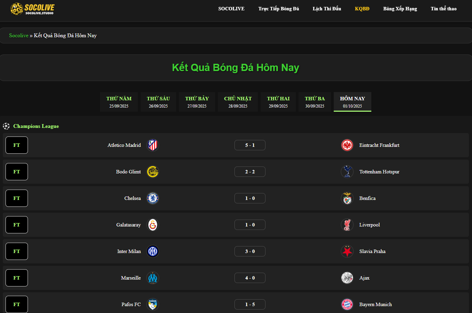
Task: Click the Socolive logo in the header
Action: click(x=32, y=9)
